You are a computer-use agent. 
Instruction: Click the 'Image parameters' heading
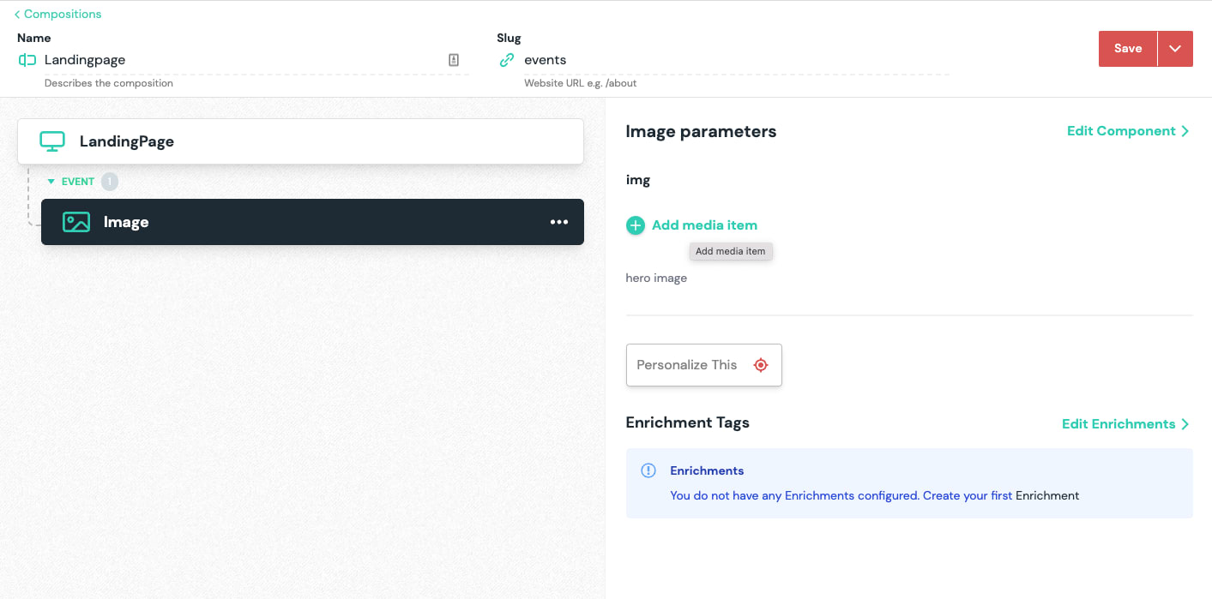(x=701, y=131)
